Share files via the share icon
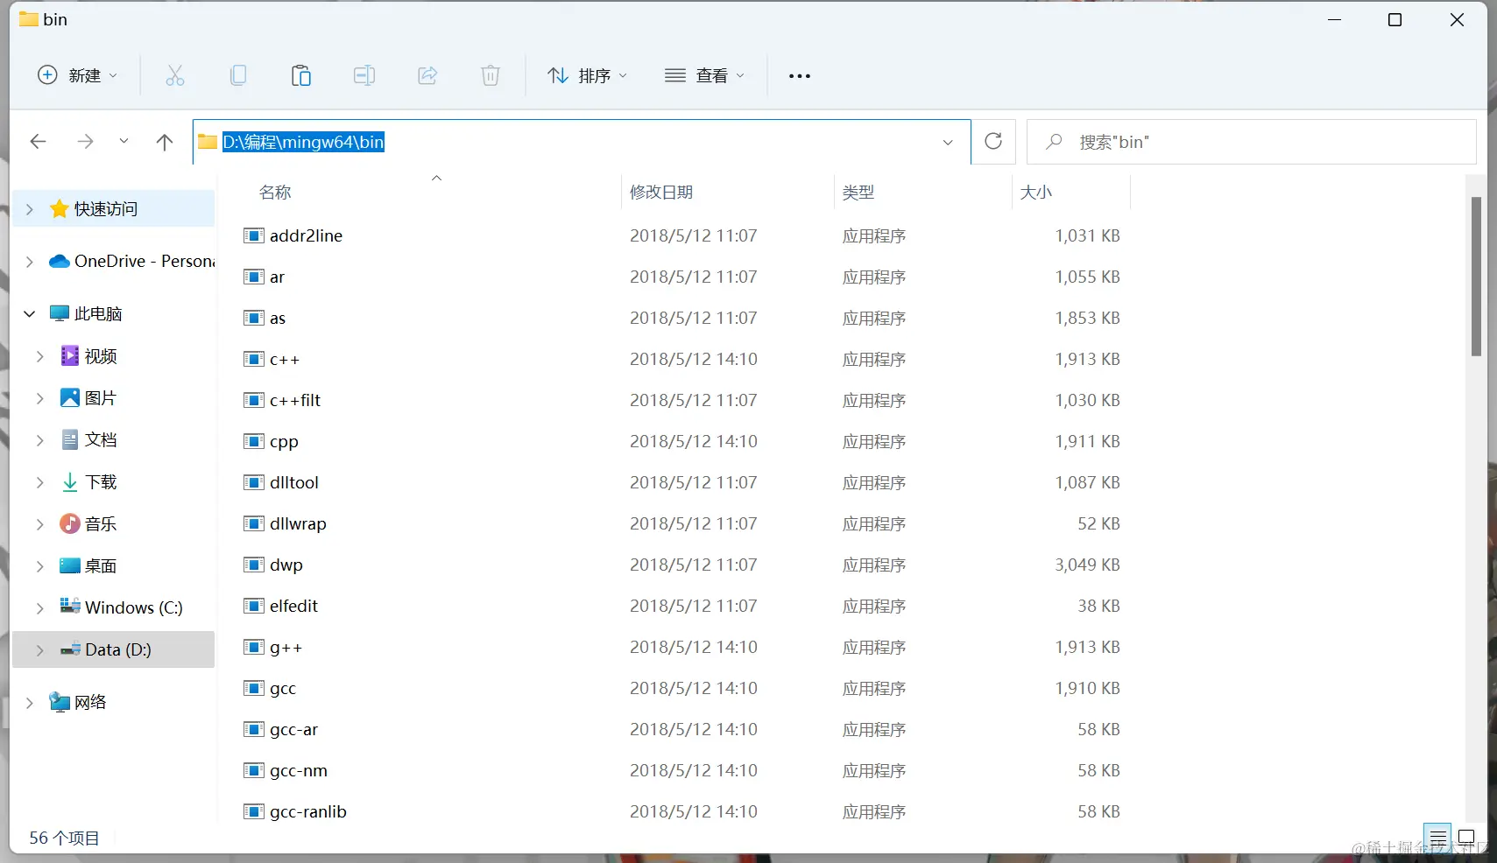This screenshot has height=863, width=1497. [427, 75]
